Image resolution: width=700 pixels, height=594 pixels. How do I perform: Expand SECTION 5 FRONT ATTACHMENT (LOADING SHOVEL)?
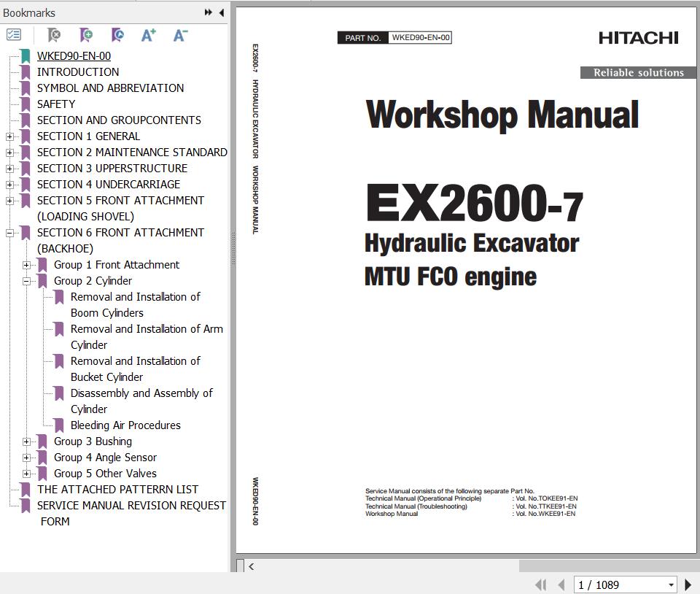coord(9,201)
